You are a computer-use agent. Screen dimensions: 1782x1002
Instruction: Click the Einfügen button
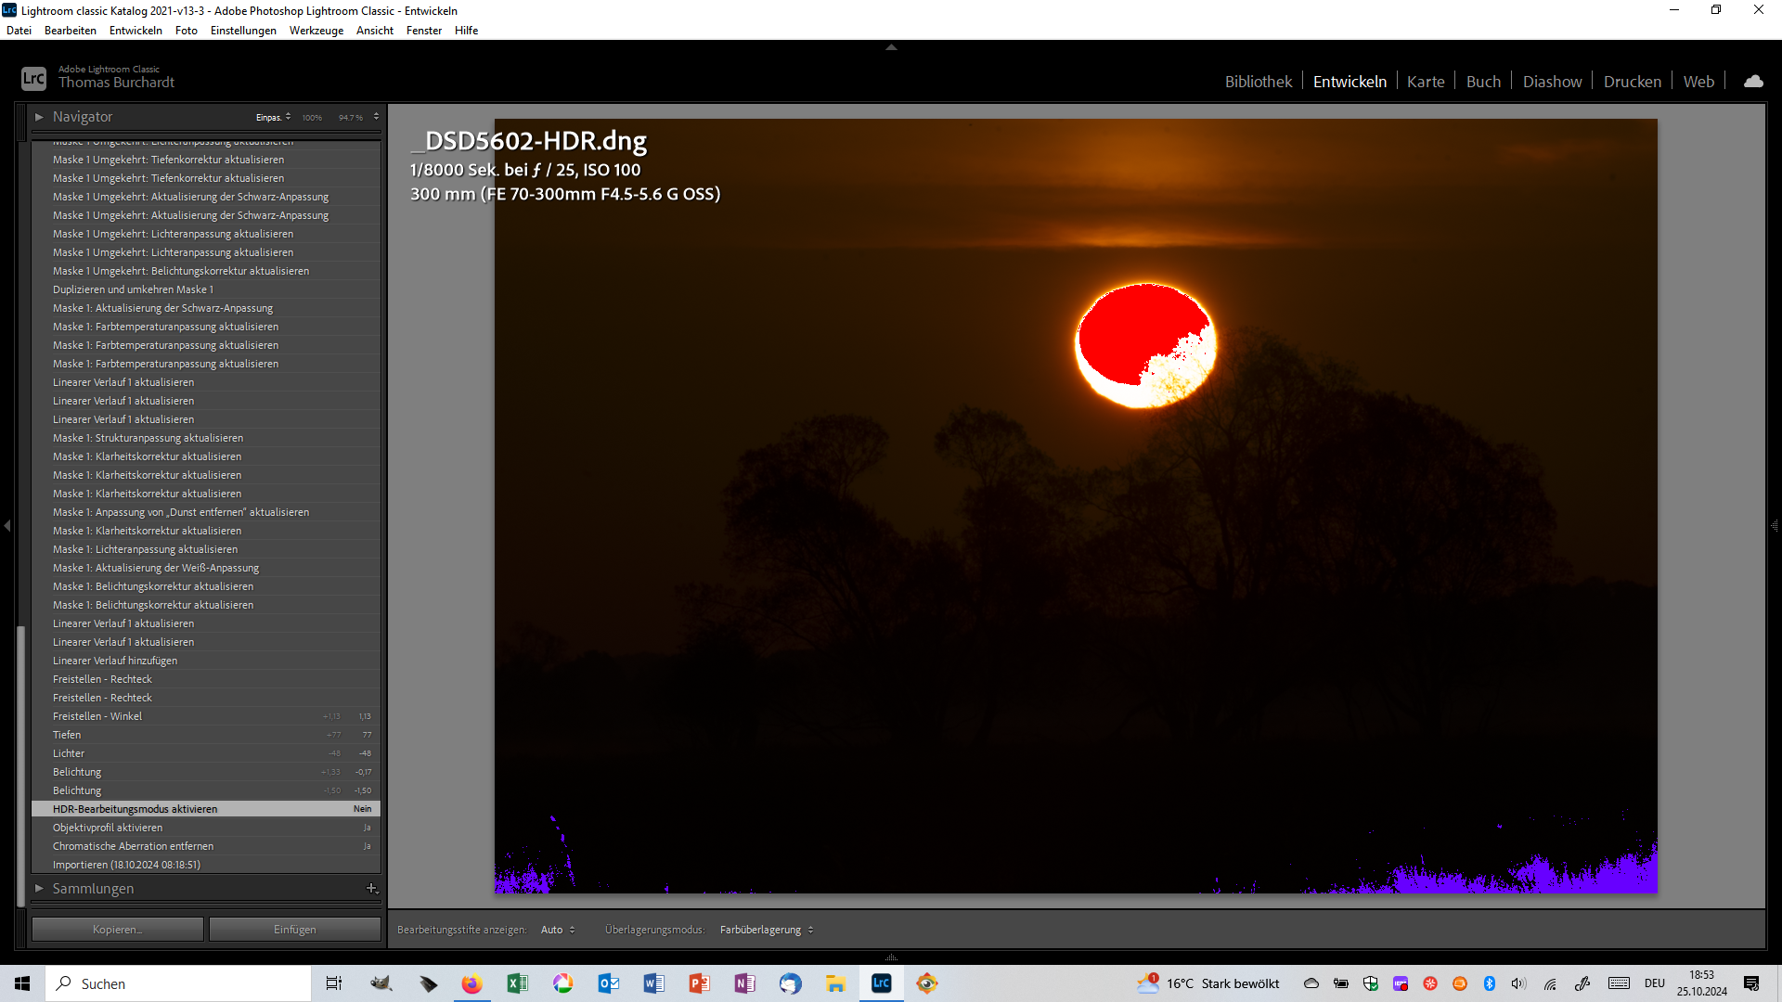pos(294,930)
